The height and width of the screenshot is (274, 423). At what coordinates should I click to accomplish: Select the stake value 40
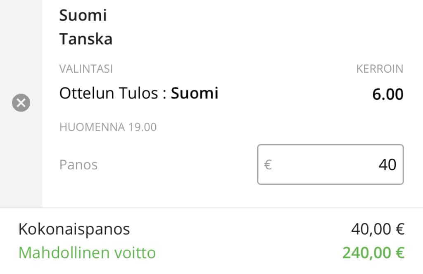coord(387,164)
